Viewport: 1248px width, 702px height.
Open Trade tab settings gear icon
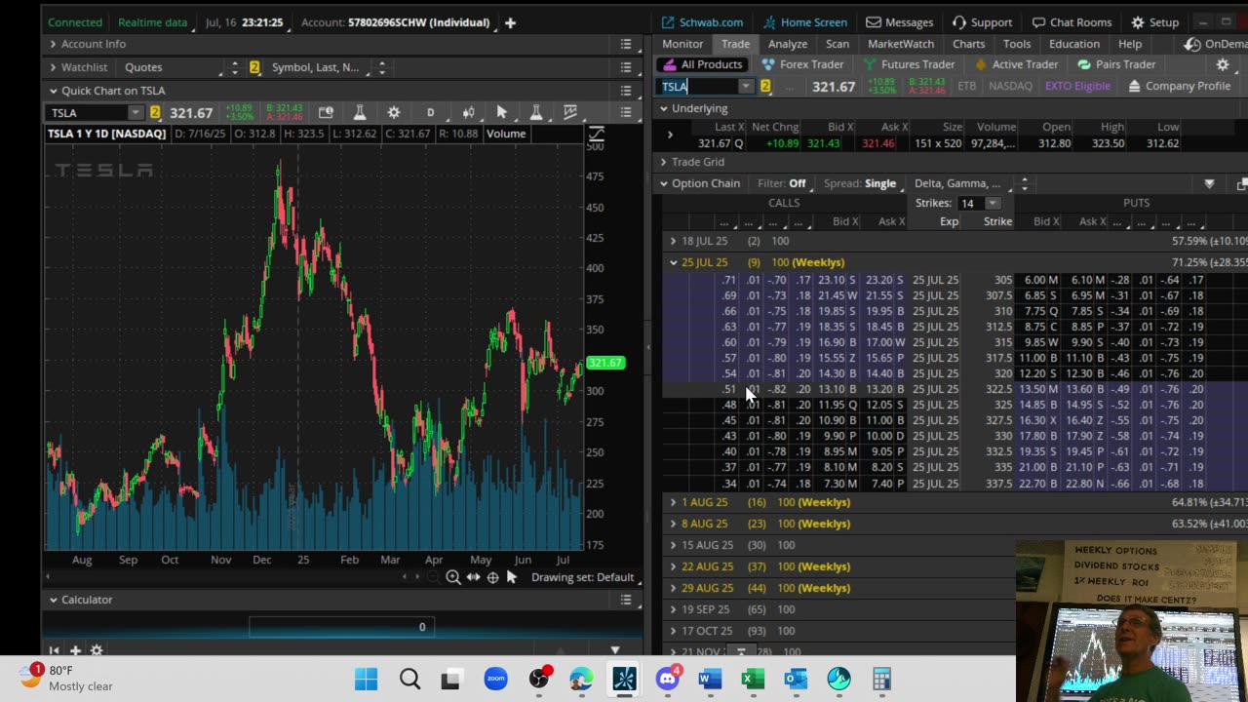coord(1223,64)
